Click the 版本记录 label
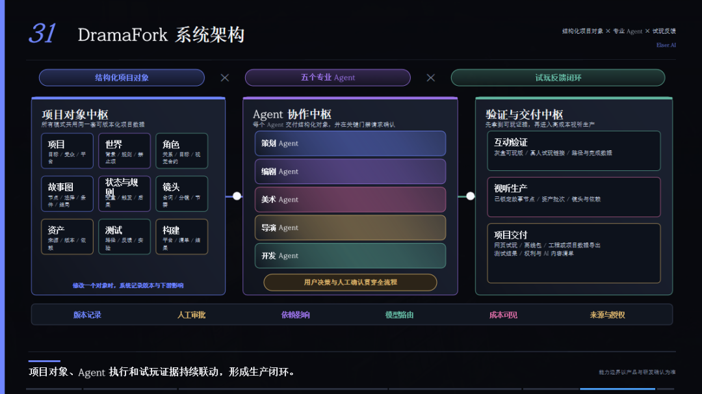The width and height of the screenshot is (702, 394). pyautogui.click(x=87, y=315)
